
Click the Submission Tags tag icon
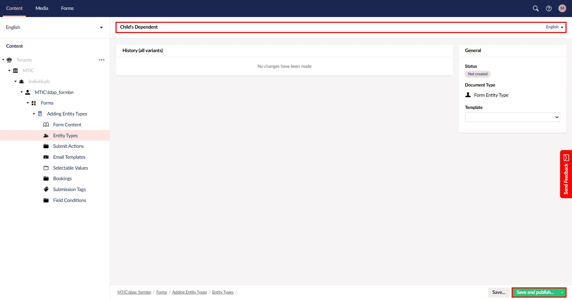coord(46,189)
